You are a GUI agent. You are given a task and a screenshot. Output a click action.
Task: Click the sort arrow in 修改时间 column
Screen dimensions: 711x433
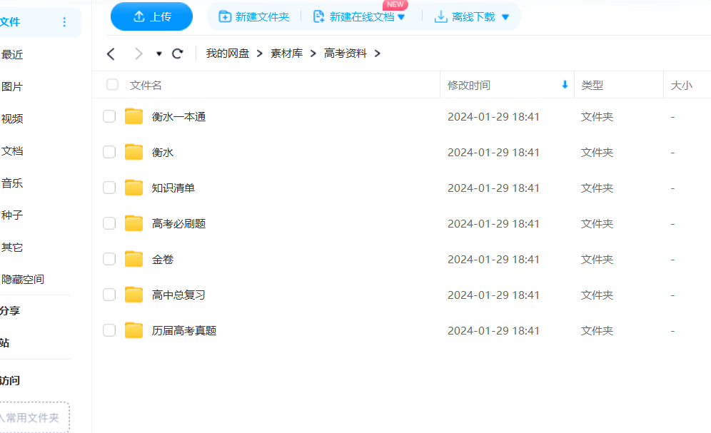pos(565,85)
